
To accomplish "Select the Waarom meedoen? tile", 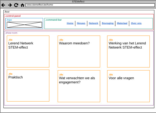I will pos(79,51).
